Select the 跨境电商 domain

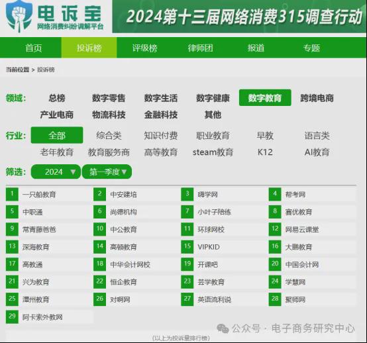point(317,98)
